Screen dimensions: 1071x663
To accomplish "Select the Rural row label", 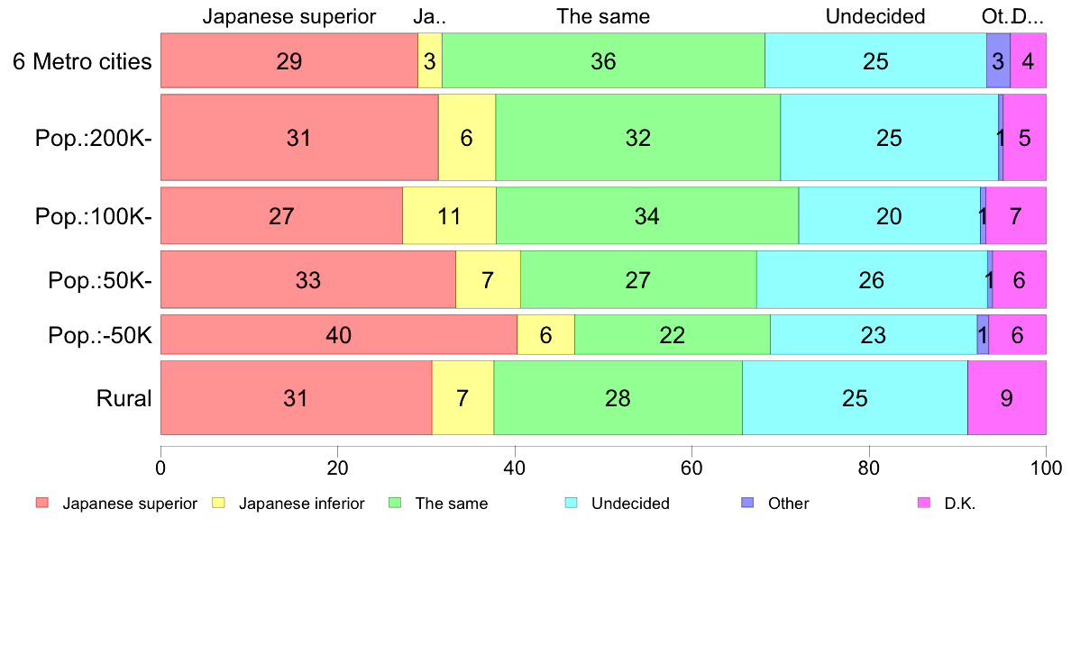I will pos(124,398).
